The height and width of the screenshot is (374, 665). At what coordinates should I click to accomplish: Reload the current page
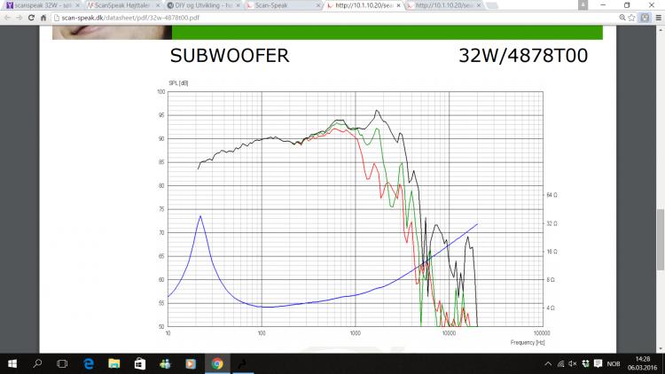(31, 18)
